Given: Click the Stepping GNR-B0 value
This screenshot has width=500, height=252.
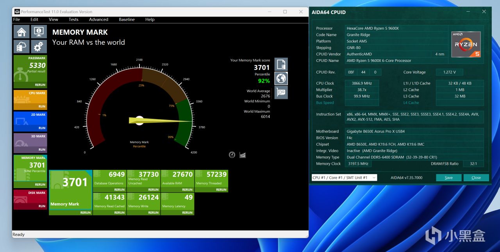Looking at the screenshot, I should click(354, 48).
